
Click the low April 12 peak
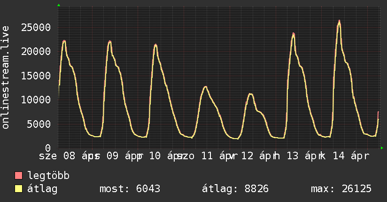[250, 94]
